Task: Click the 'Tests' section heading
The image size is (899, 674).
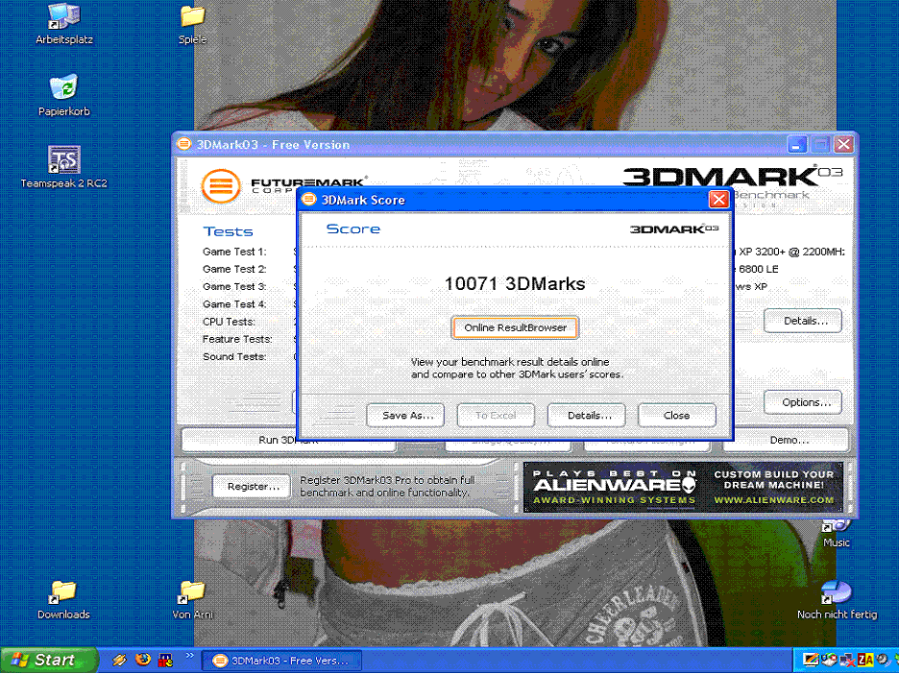Action: click(228, 231)
